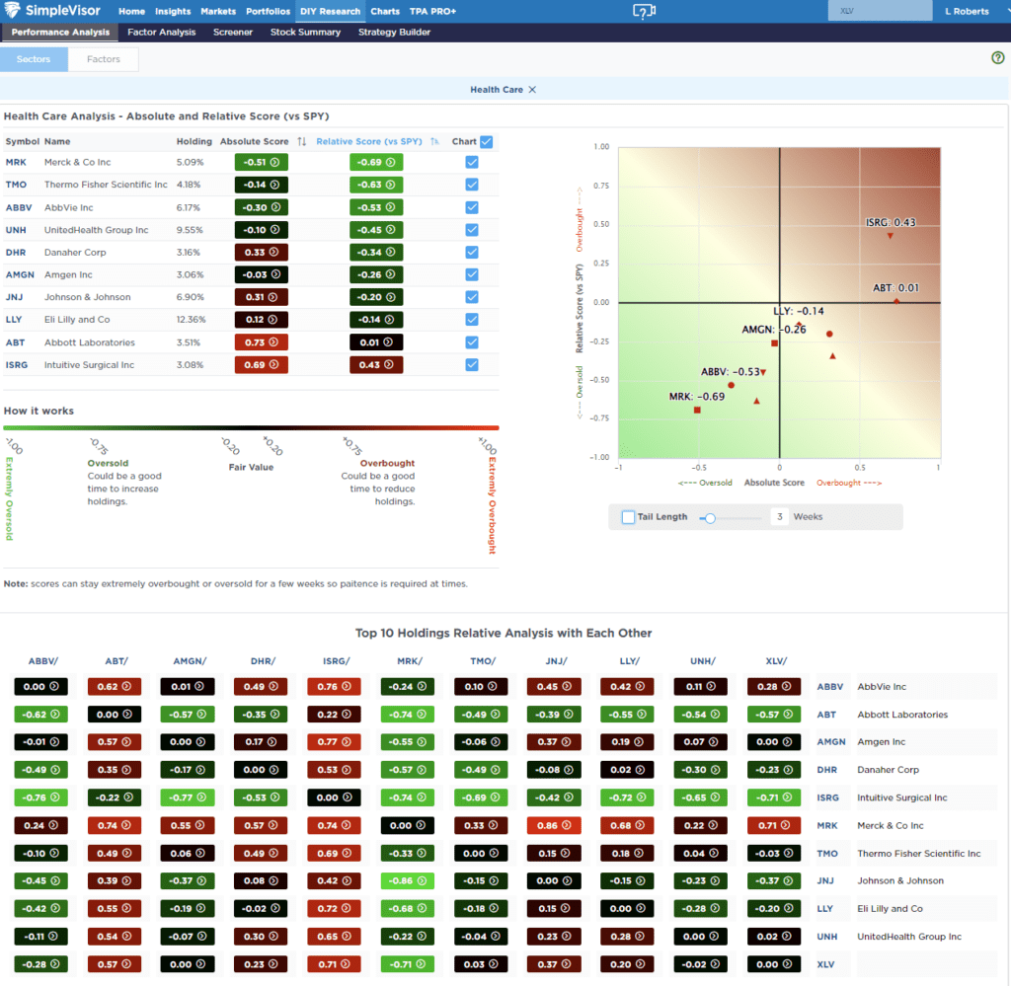Open JNJ absolute score 0.31 arrow
This screenshot has height=986, width=1011.
pyautogui.click(x=272, y=297)
